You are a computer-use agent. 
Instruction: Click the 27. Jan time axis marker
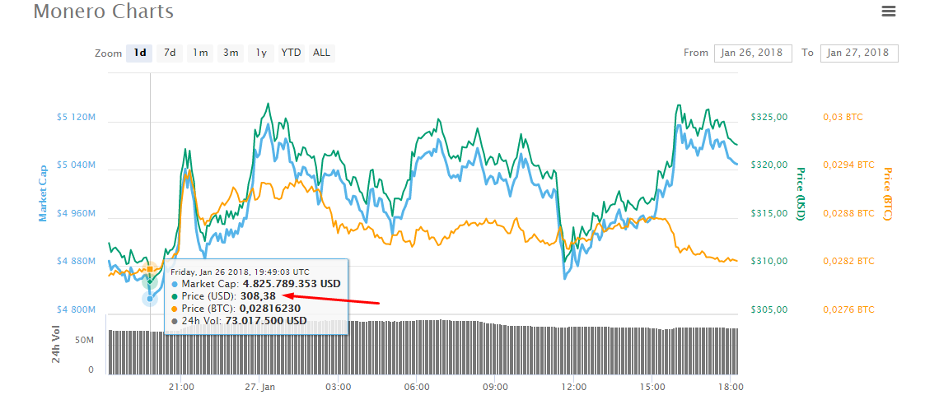click(260, 387)
